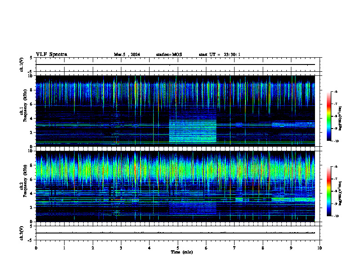The width and height of the screenshot is (360, 278).
Task: Click the "-10" value on ch.1 colorbar
Action: coord(336,141)
